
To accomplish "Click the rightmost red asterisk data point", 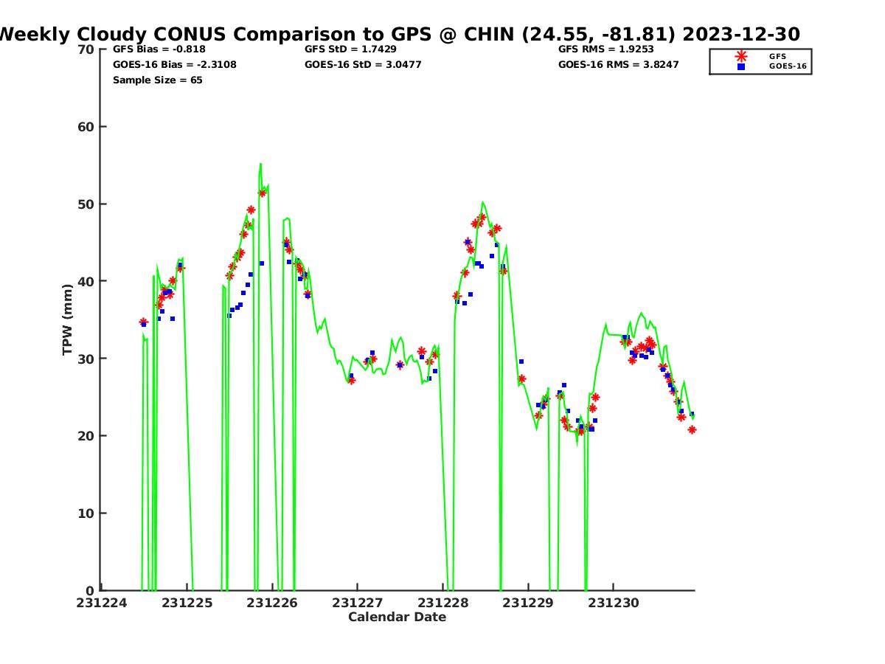I will [692, 429].
